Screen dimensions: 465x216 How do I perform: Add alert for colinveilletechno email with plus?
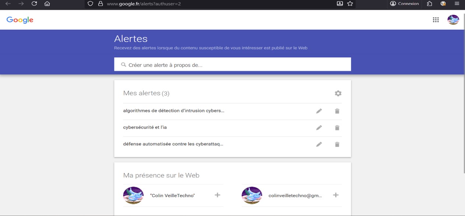[x=336, y=195]
